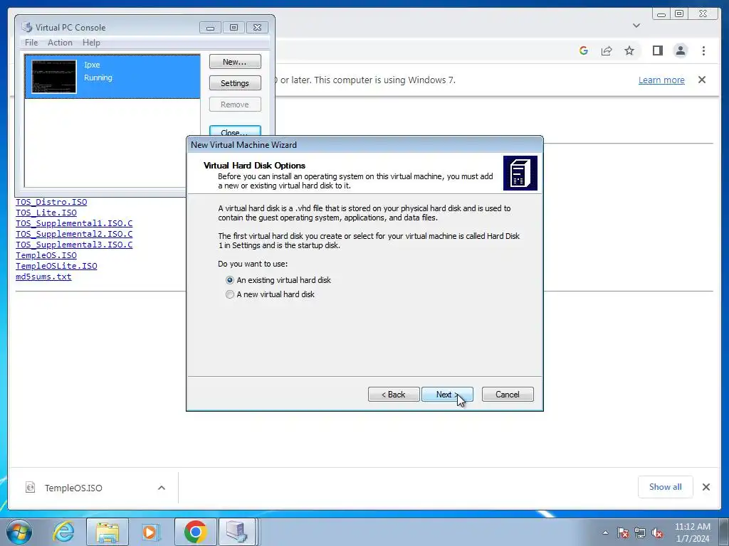Image resolution: width=729 pixels, height=546 pixels.
Task: Open the taskbar clock showing 11:12 AM
Action: [x=692, y=532]
